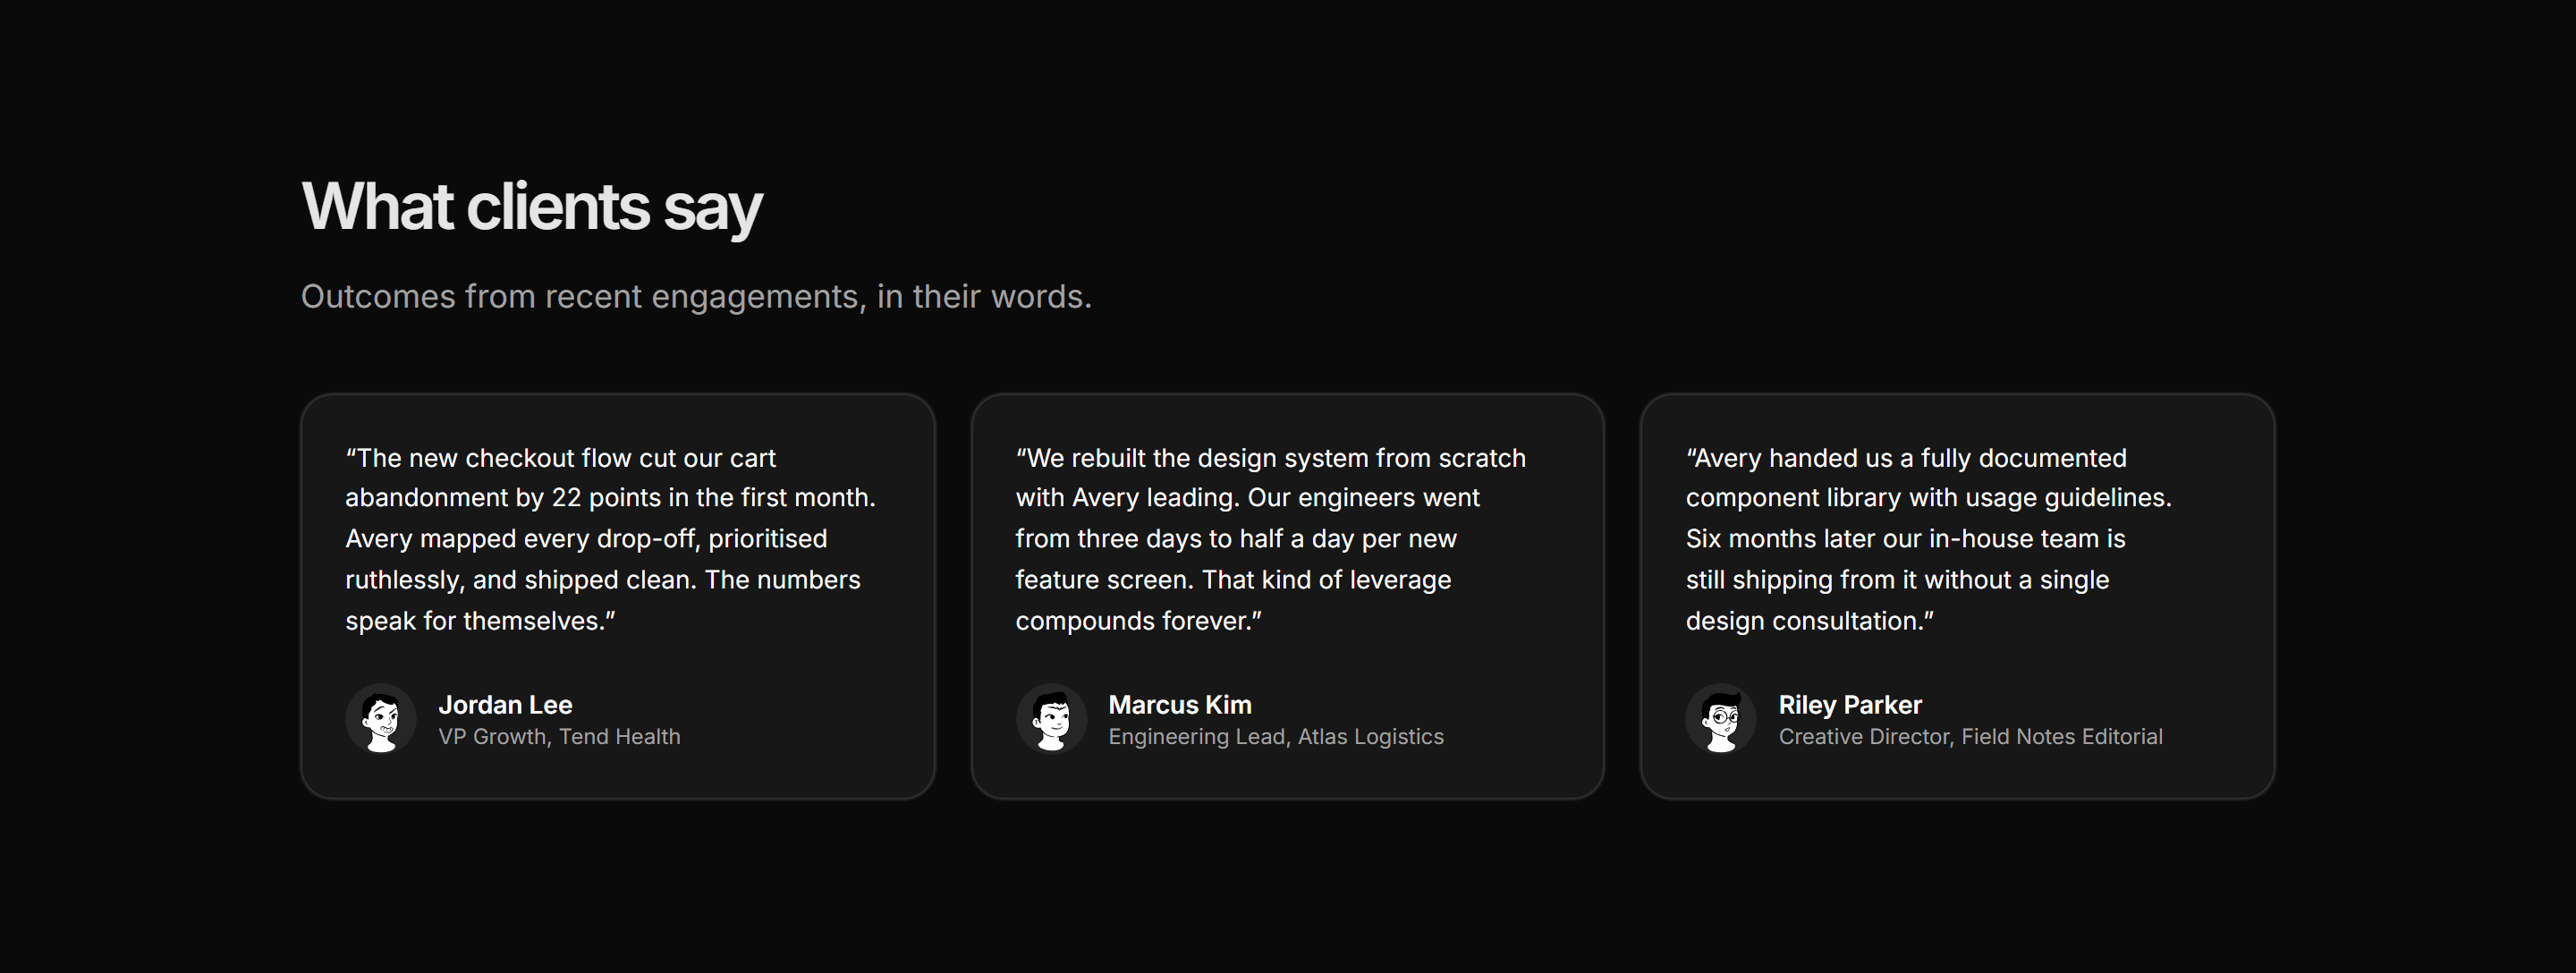Click the design system testimonial quote

1271,539
